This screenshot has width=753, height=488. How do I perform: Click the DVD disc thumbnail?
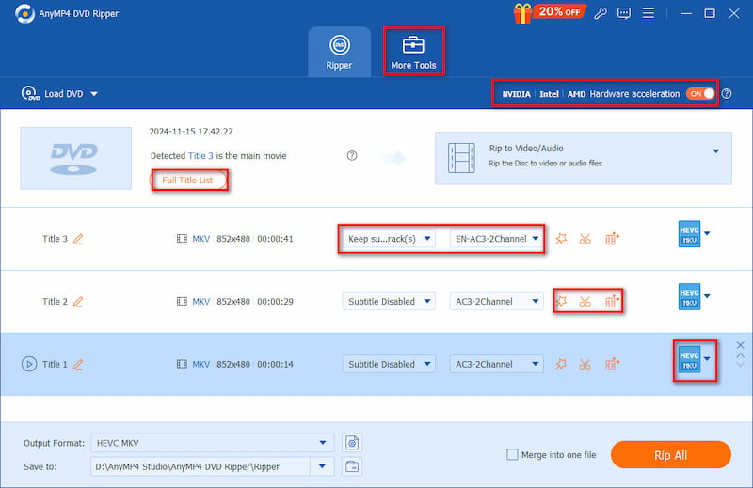(76, 158)
